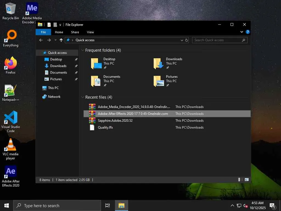Switch to the Home ribbon tab
Screen dimensions: 281x211
59,32
